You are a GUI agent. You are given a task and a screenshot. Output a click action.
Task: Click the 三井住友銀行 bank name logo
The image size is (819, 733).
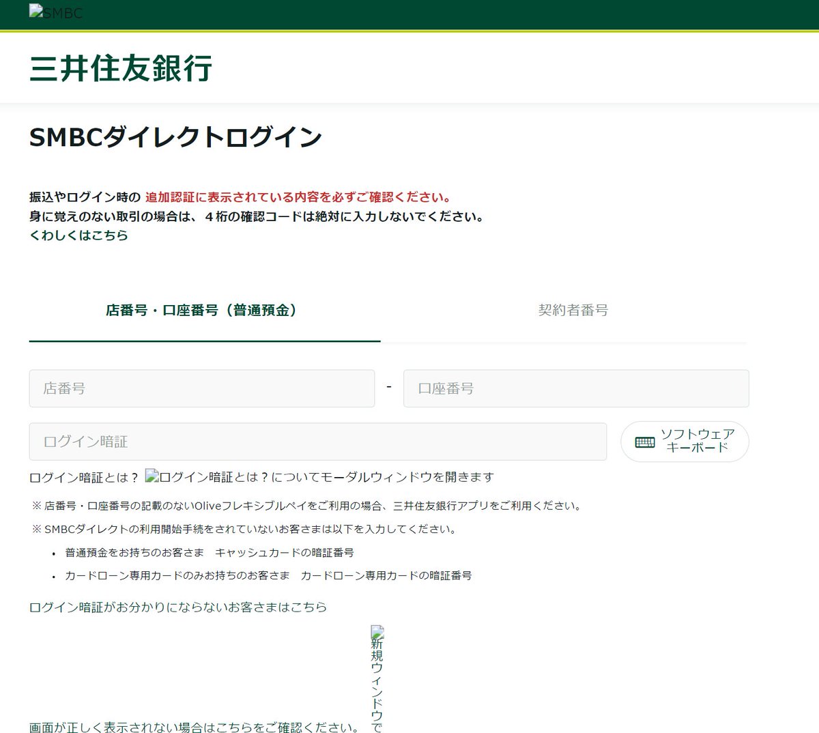(121, 68)
